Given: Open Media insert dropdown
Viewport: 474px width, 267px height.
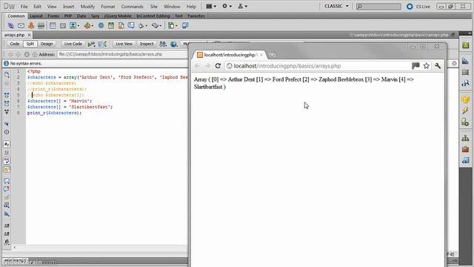Looking at the screenshot, I should (89, 26).
